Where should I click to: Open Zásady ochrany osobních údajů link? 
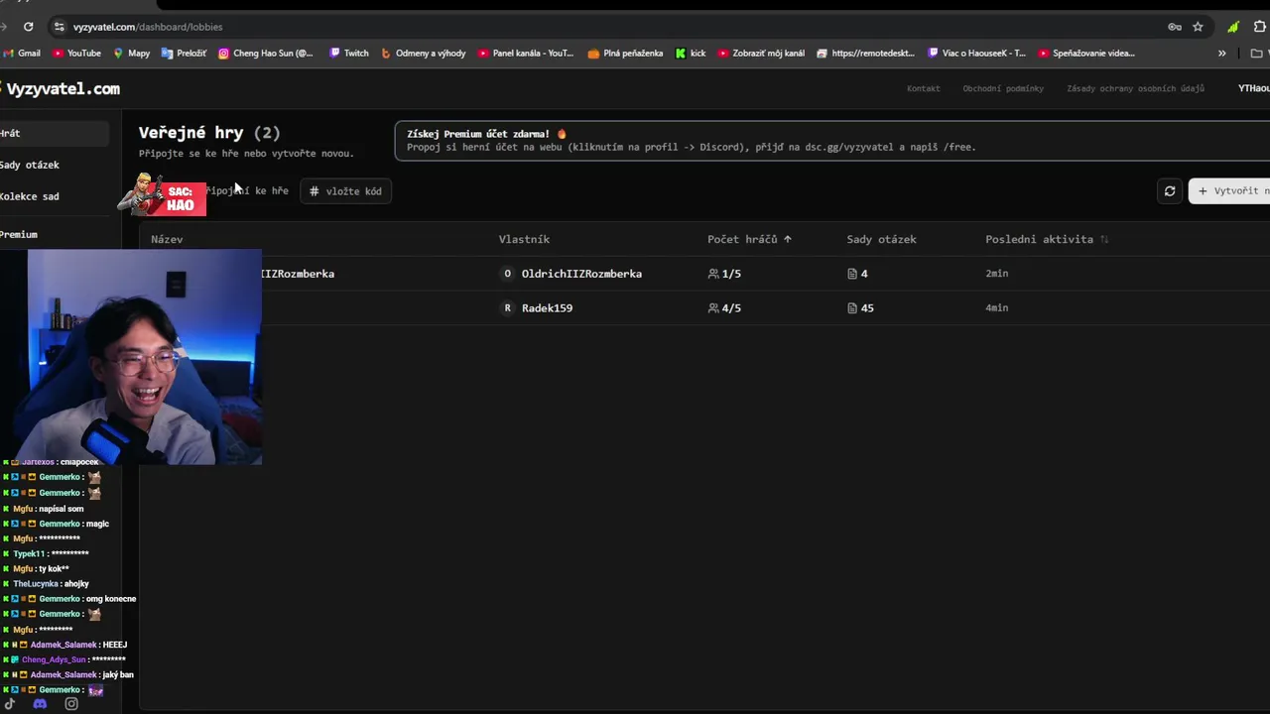click(x=1135, y=88)
